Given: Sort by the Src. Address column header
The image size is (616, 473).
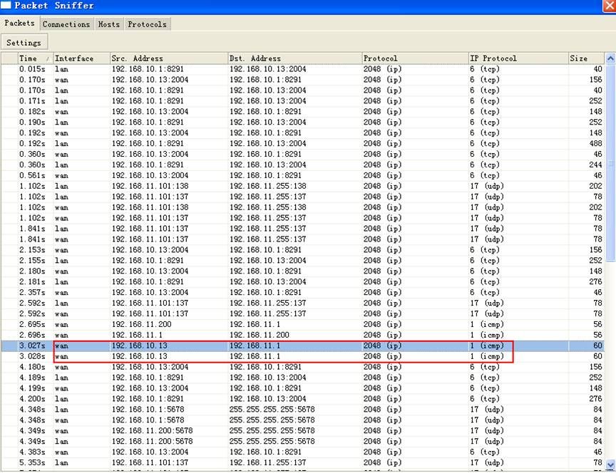Looking at the screenshot, I should (x=168, y=58).
